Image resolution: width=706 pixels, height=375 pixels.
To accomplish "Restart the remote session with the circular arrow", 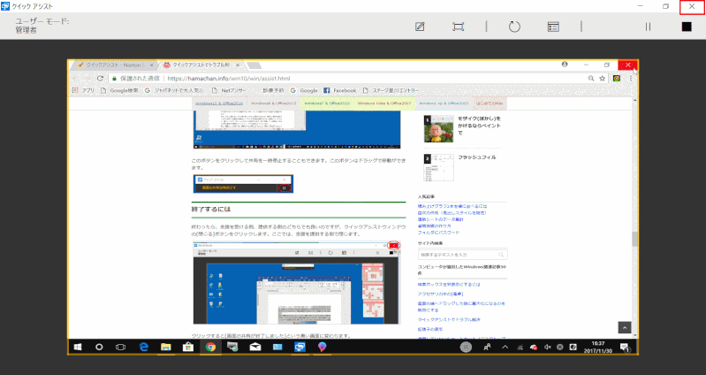I will 514,27.
